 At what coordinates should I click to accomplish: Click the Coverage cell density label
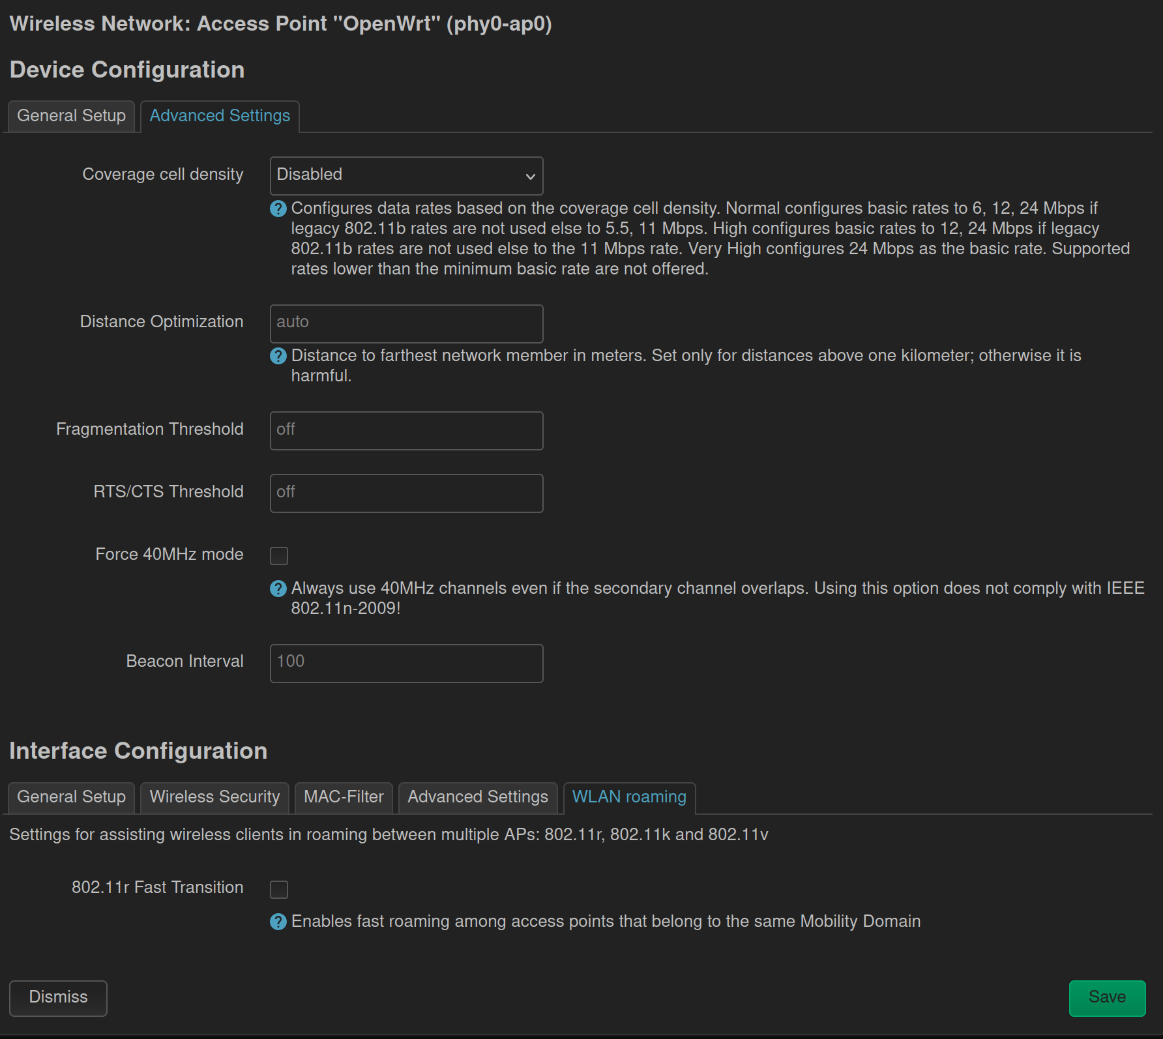[x=163, y=174]
